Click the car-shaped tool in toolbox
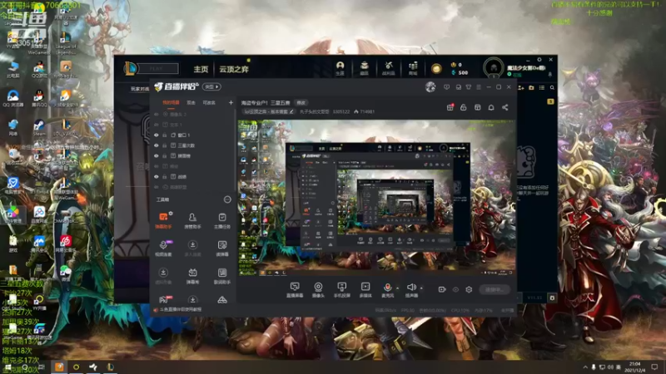 pos(221,300)
